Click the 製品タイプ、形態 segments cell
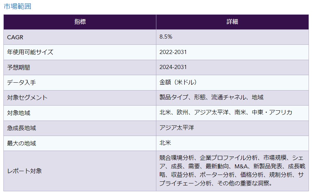313x193 pixels. click(232, 98)
